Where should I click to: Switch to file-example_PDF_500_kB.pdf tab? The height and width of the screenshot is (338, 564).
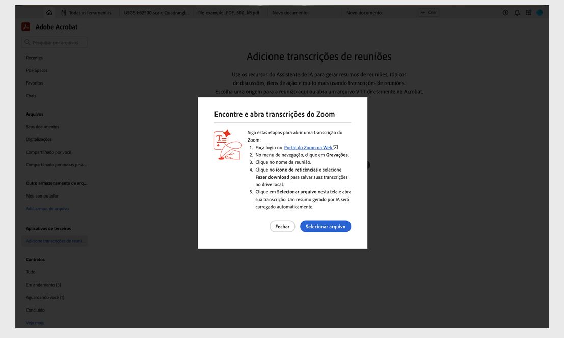229,13
